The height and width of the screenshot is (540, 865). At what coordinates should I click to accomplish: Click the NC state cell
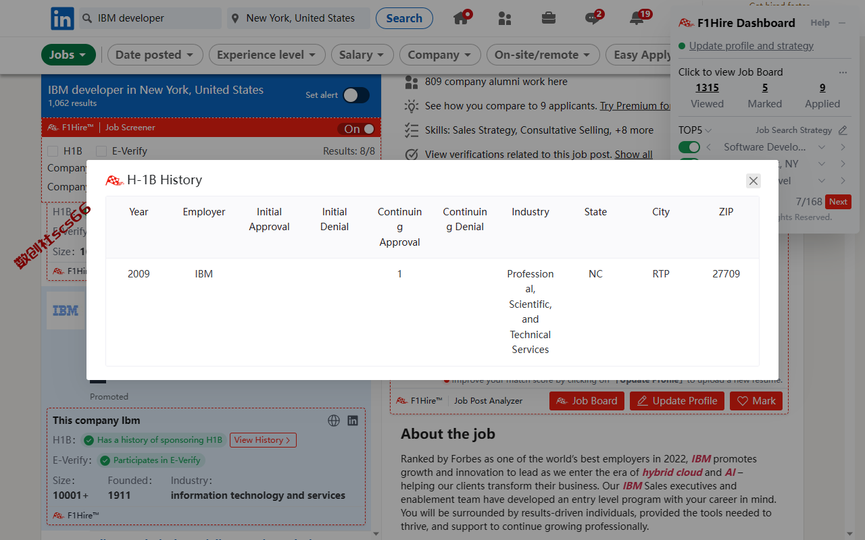click(x=595, y=274)
